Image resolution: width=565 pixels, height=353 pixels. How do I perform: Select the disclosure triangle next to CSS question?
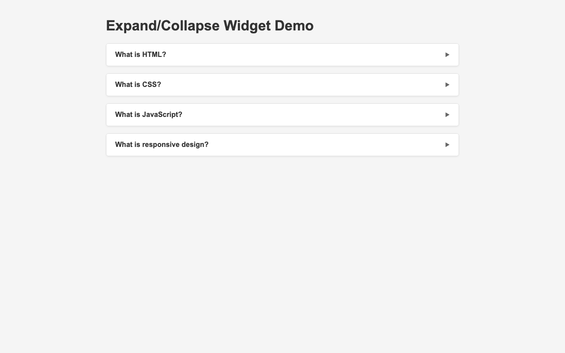click(x=447, y=84)
